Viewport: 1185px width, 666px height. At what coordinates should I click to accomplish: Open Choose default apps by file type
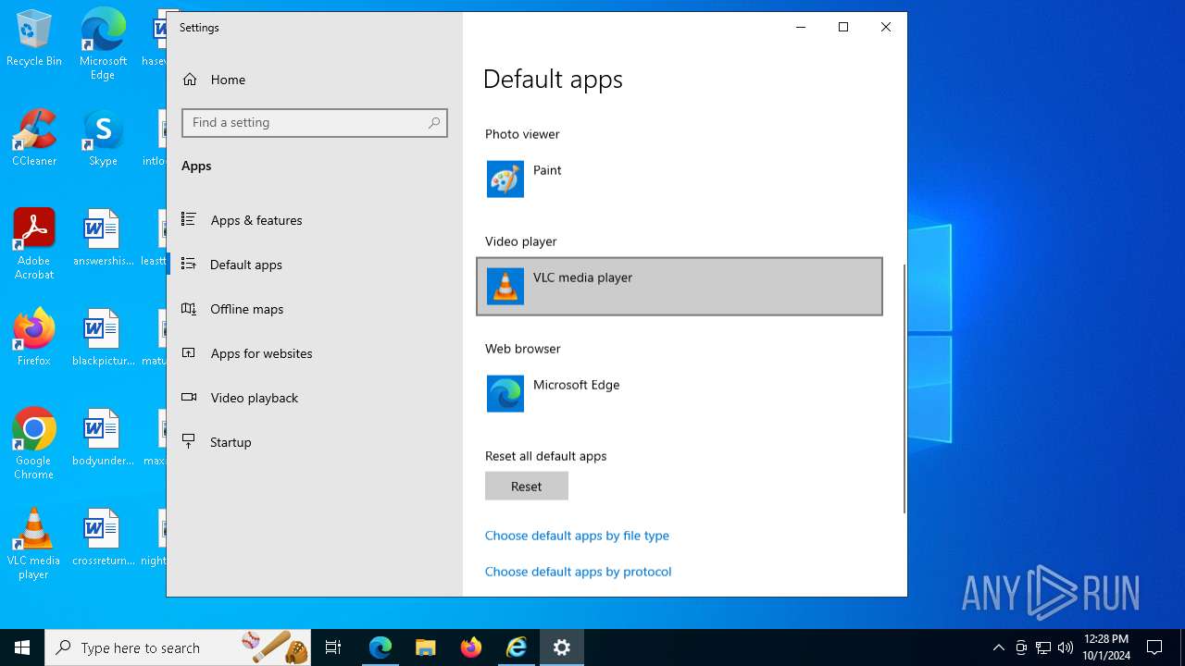click(577, 536)
